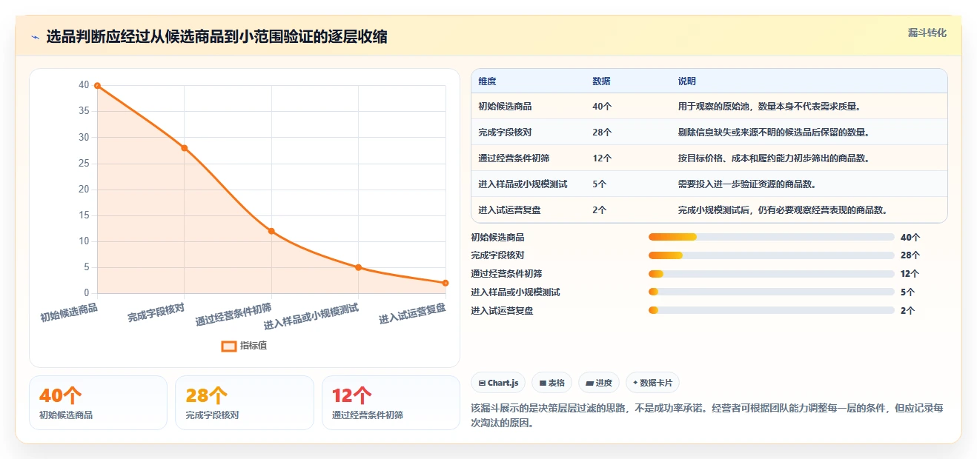The image size is (977, 459).
Task: Click the 进入样品或小规模测试 progress bar
Action: (771, 292)
